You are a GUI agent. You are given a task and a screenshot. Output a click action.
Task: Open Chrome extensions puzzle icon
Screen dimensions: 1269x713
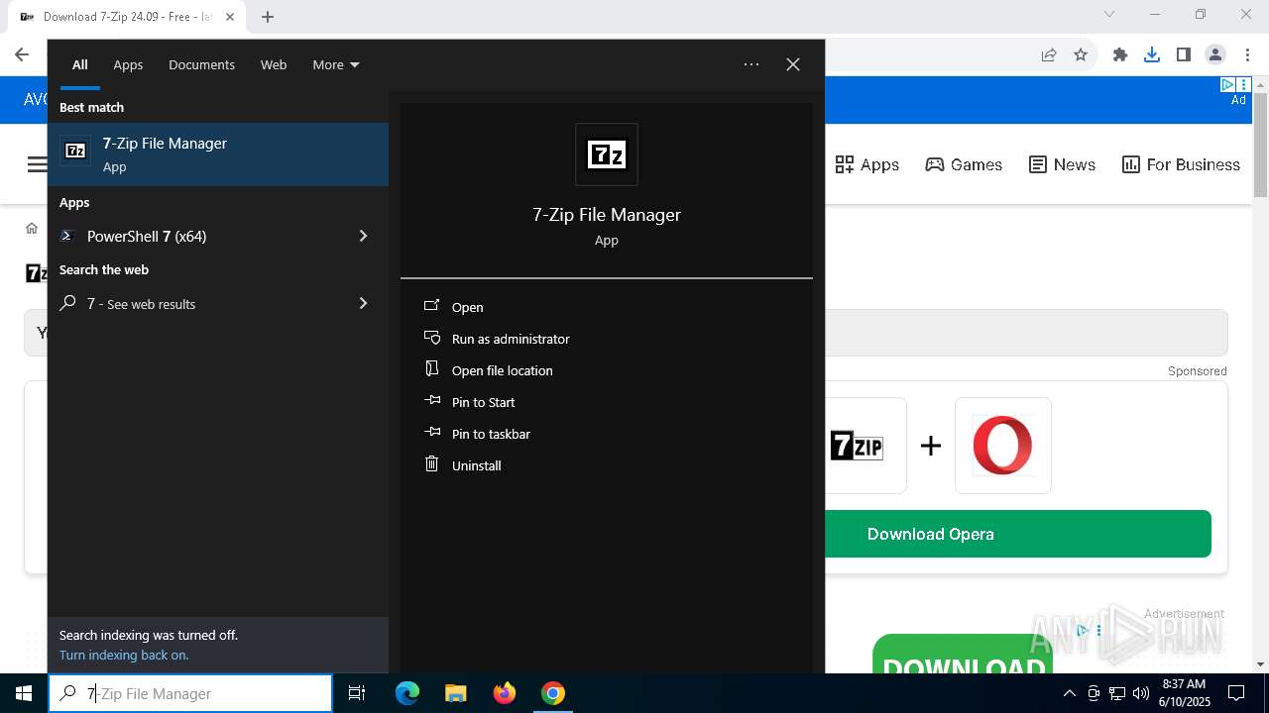(1120, 54)
